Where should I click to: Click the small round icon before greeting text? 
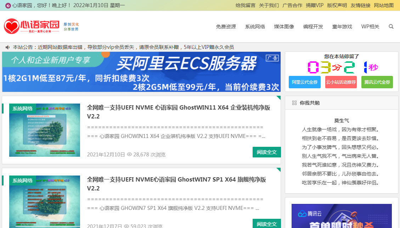(x=8, y=5)
